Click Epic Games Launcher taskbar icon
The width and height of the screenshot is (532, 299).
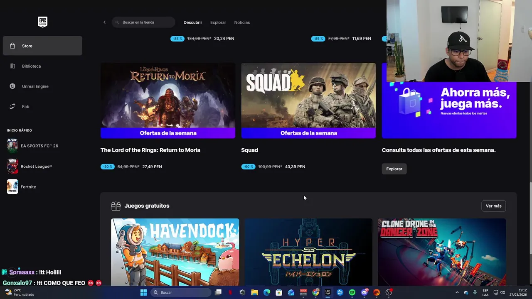[328, 292]
